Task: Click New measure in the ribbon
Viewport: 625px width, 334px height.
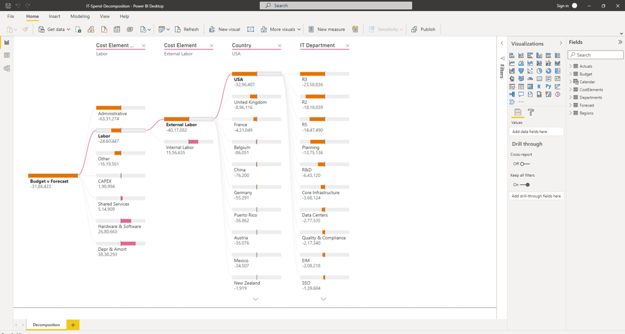Action: click(326, 30)
